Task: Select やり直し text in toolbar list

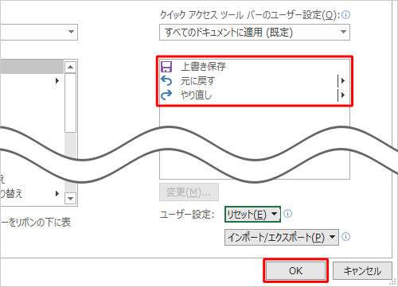Action: pos(196,95)
